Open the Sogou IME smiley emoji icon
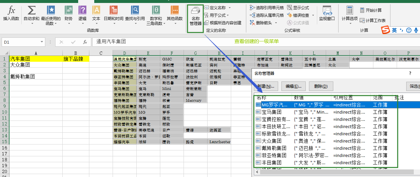This screenshot has height=177, width=420. tap(409, 30)
